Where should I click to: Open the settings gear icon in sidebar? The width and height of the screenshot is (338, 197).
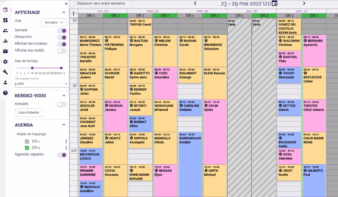click(x=5, y=62)
